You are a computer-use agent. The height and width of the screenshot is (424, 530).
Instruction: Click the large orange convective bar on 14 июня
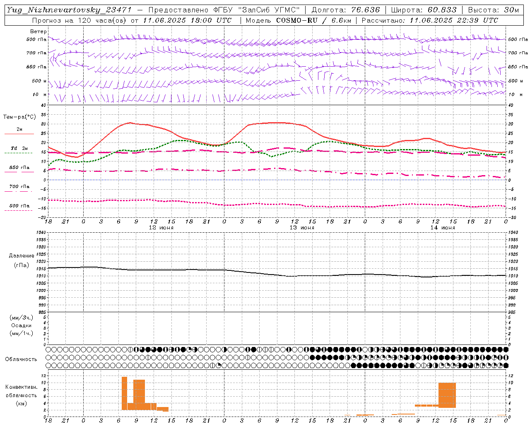coord(447,395)
